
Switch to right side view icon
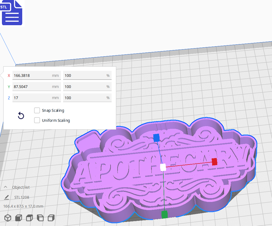(51, 218)
